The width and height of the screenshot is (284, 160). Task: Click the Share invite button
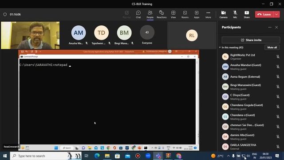(x=251, y=40)
